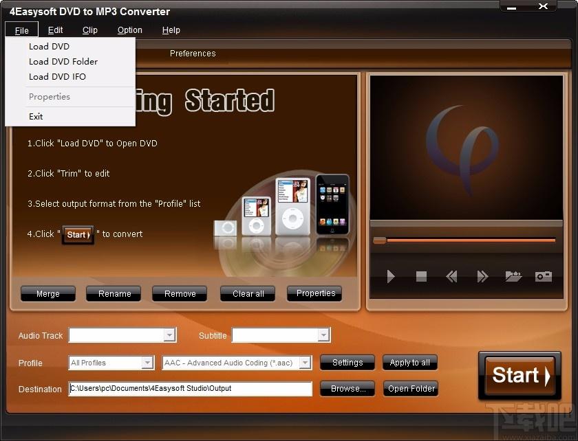Click the large Start convert button
This screenshot has height=441, width=578.
[520, 376]
